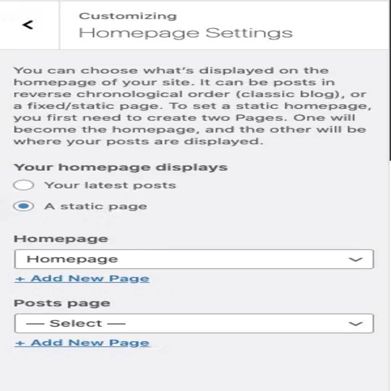Add New Page link under Homepage dropdown
Viewport: 391px width, 391px height.
tap(82, 278)
